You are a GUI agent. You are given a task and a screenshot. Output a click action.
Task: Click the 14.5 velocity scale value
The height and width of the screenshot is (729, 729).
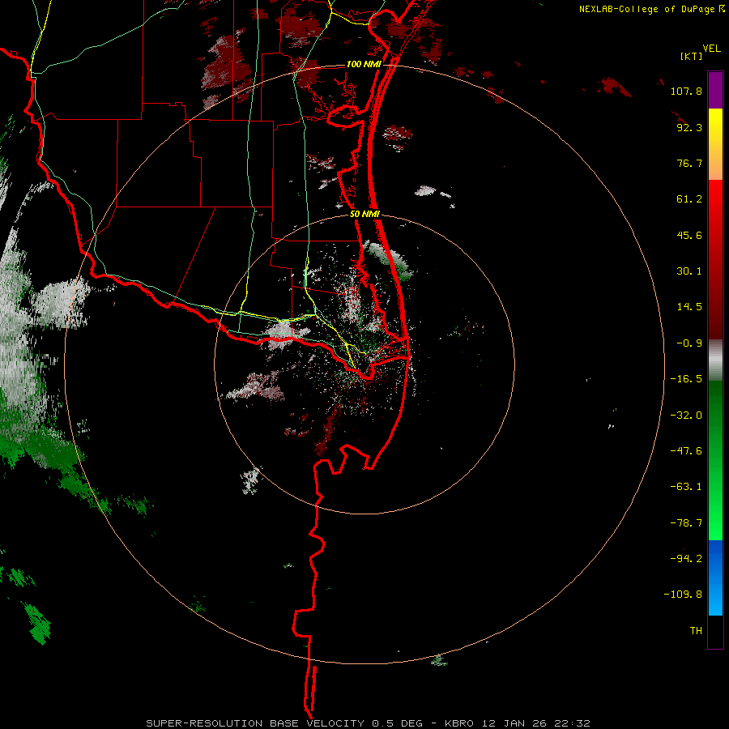pyautogui.click(x=689, y=307)
